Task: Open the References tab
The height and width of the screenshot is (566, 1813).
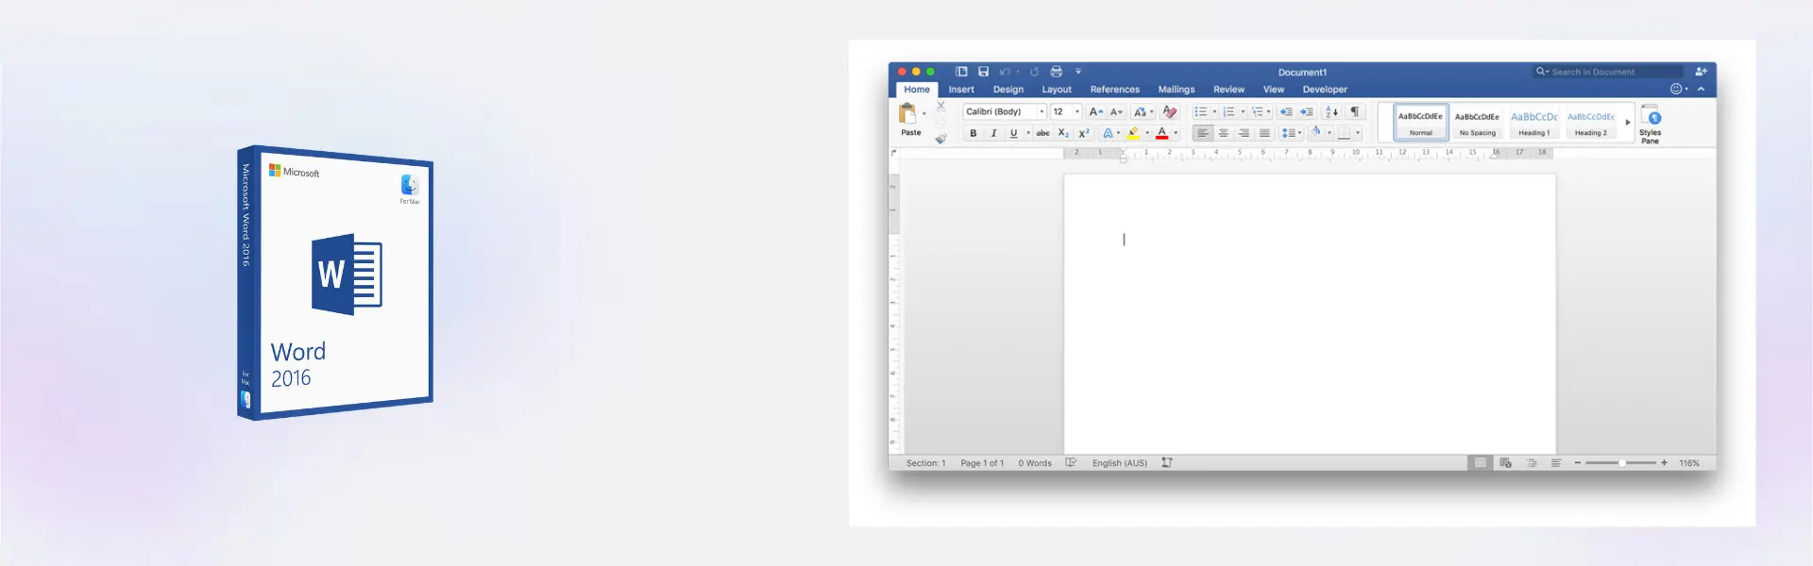Action: pyautogui.click(x=1115, y=90)
